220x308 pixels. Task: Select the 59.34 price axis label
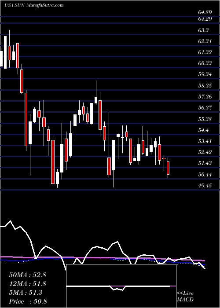pyautogui.click(x=205, y=74)
